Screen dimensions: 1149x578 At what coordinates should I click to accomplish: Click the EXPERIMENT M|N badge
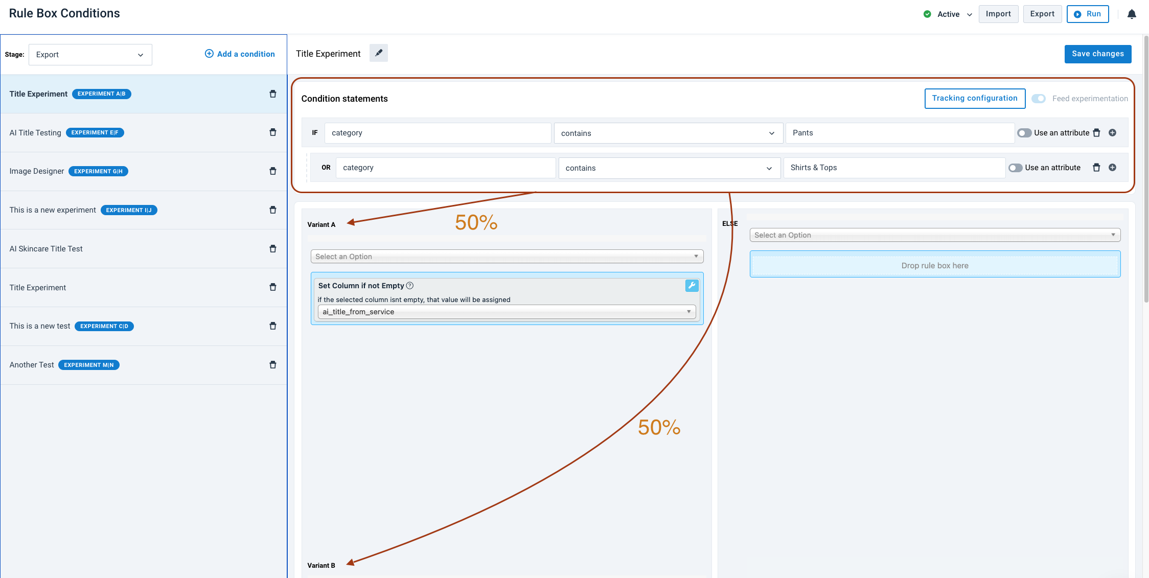[x=89, y=365]
